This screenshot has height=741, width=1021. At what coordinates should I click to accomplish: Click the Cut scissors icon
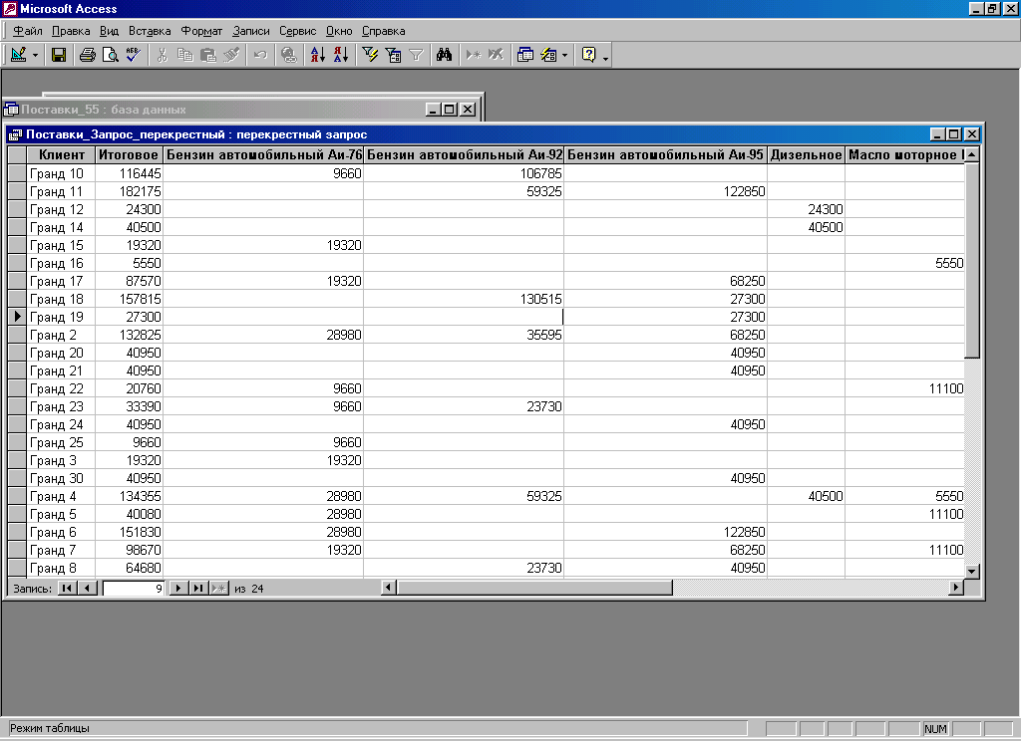[163, 55]
